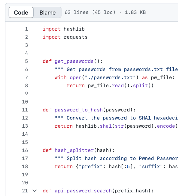This screenshot has height=196, width=178.
Task: Collapse the api_password_search function chevron
Action: [x=35, y=191]
